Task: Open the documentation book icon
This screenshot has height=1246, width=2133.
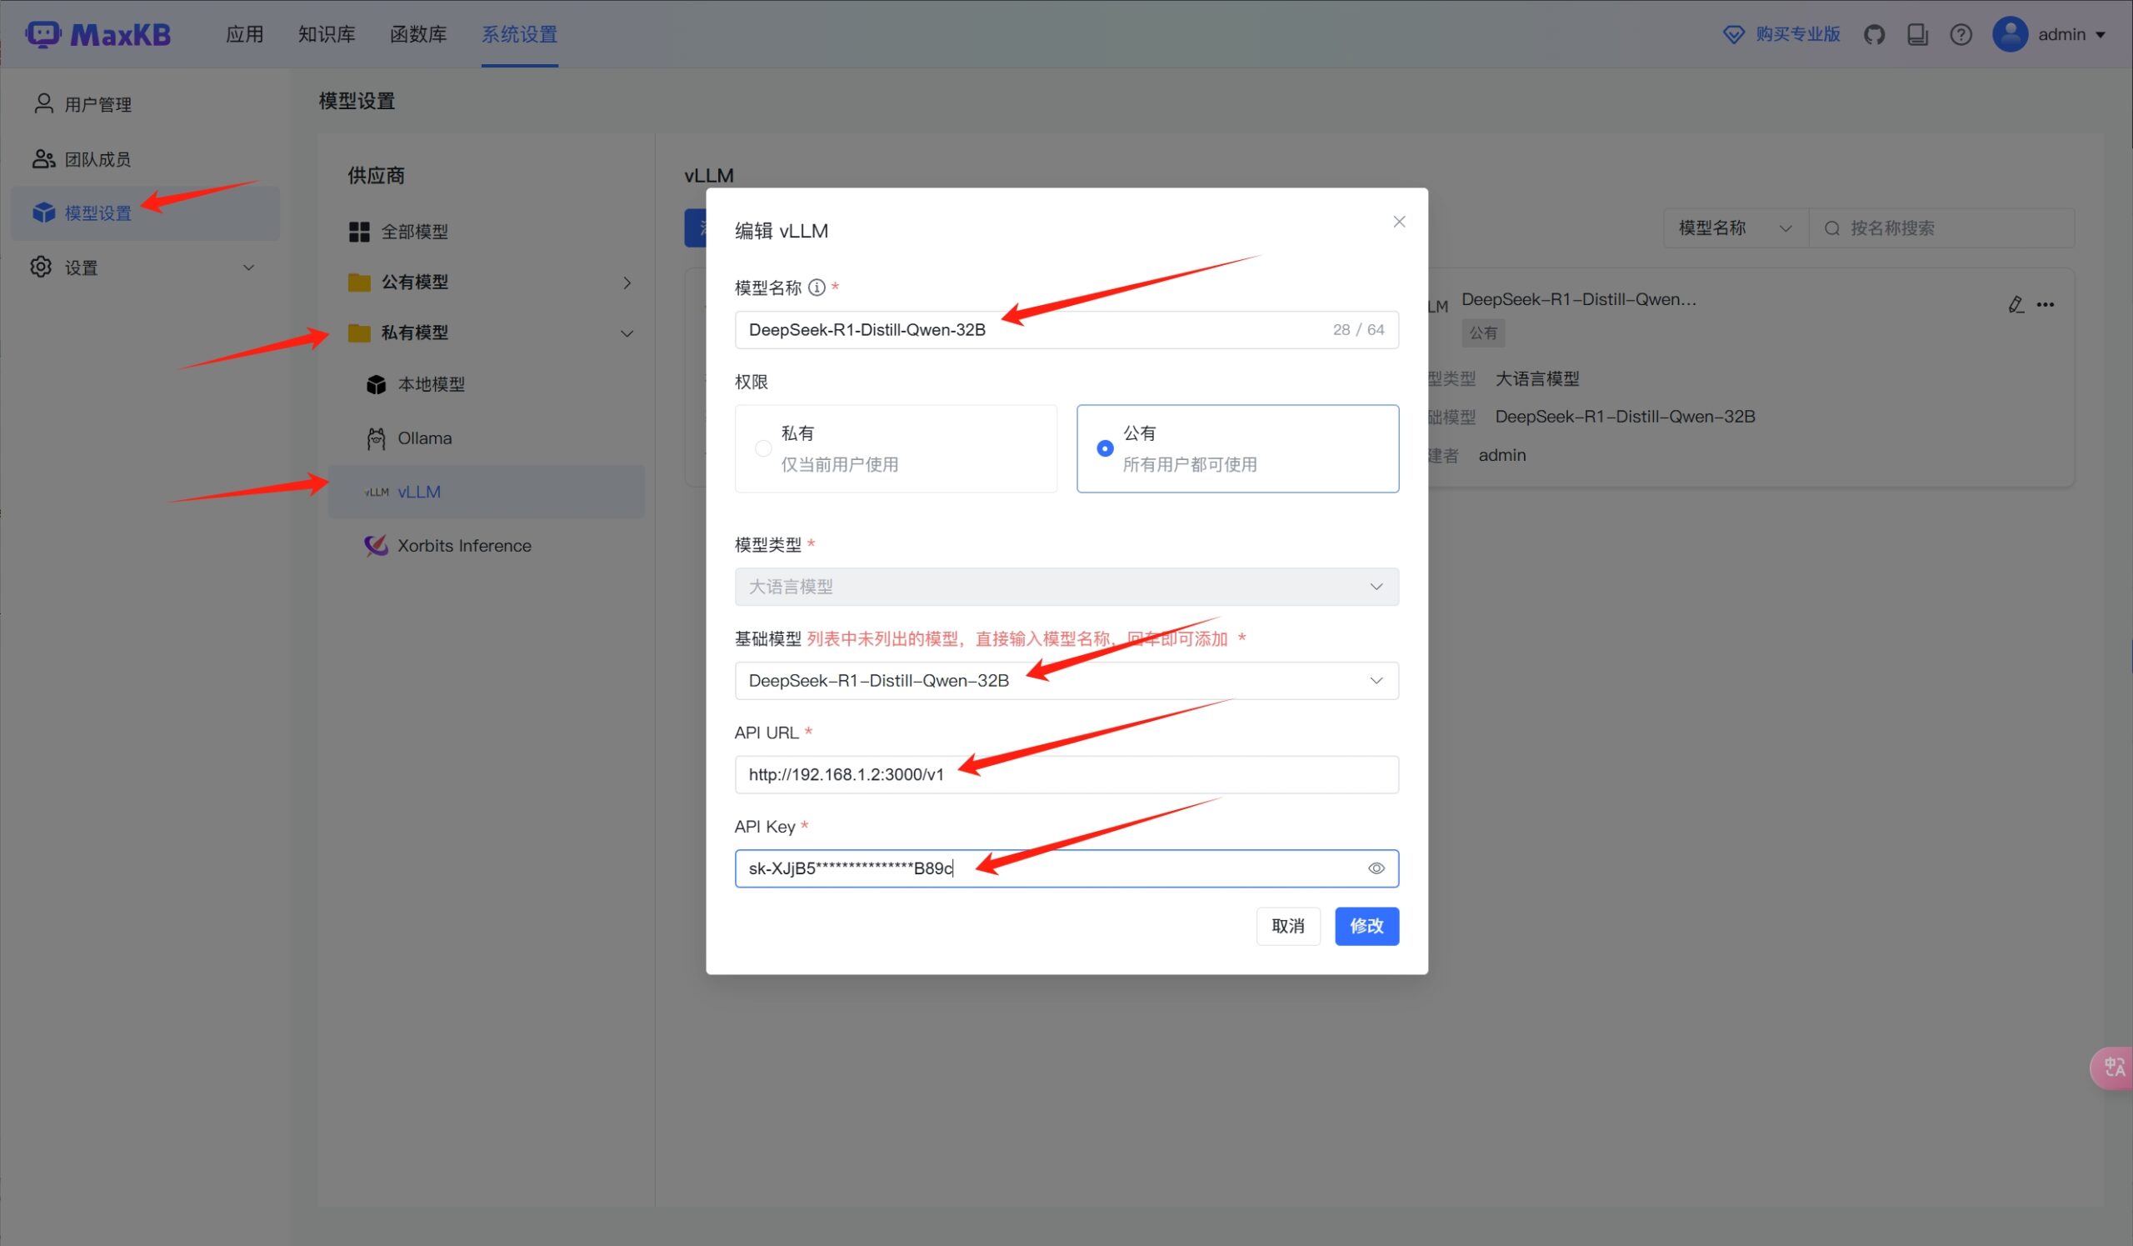Action: 1917,35
